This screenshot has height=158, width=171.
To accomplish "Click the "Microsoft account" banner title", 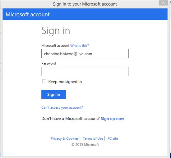I will (28, 14).
